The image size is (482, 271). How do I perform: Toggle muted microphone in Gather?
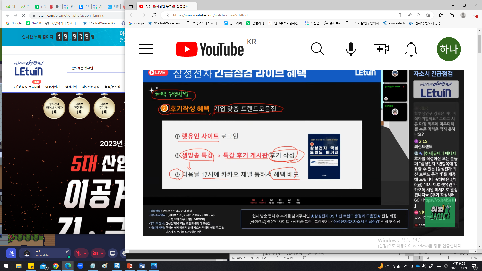click(x=79, y=253)
